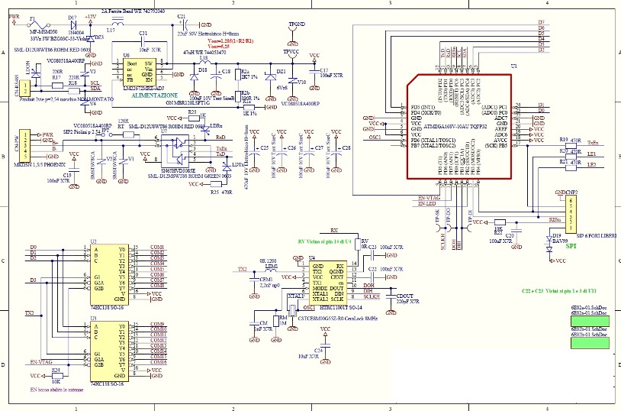The width and height of the screenshot is (621, 411).
Task: Select the ATMEGA168V microcontroller U1 symbol
Action: point(459,126)
